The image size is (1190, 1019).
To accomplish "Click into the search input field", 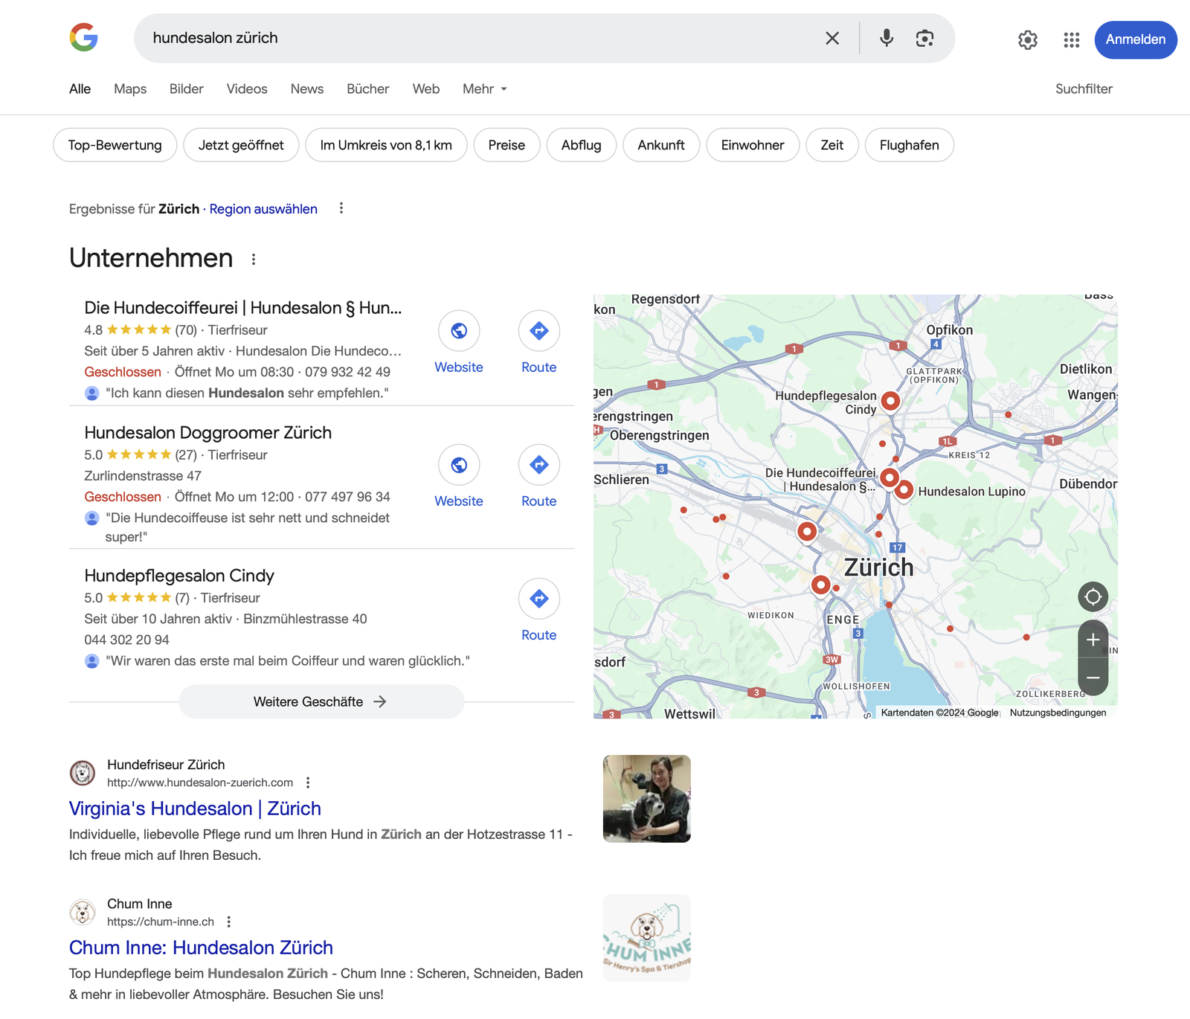I will point(476,38).
